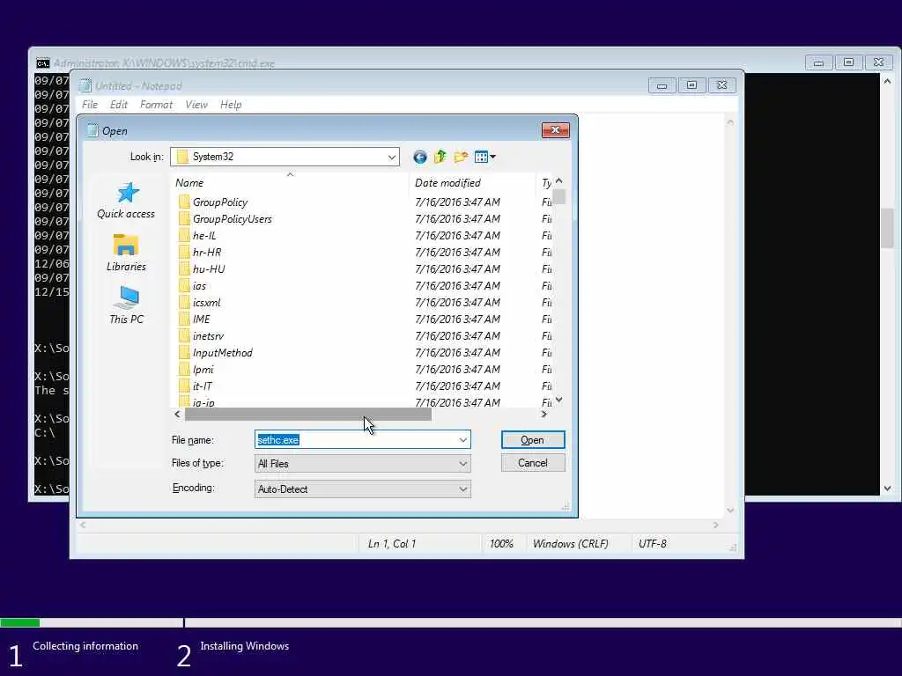Click 100% zoom status entry
Image resolution: width=902 pixels, height=676 pixels.
tap(501, 544)
